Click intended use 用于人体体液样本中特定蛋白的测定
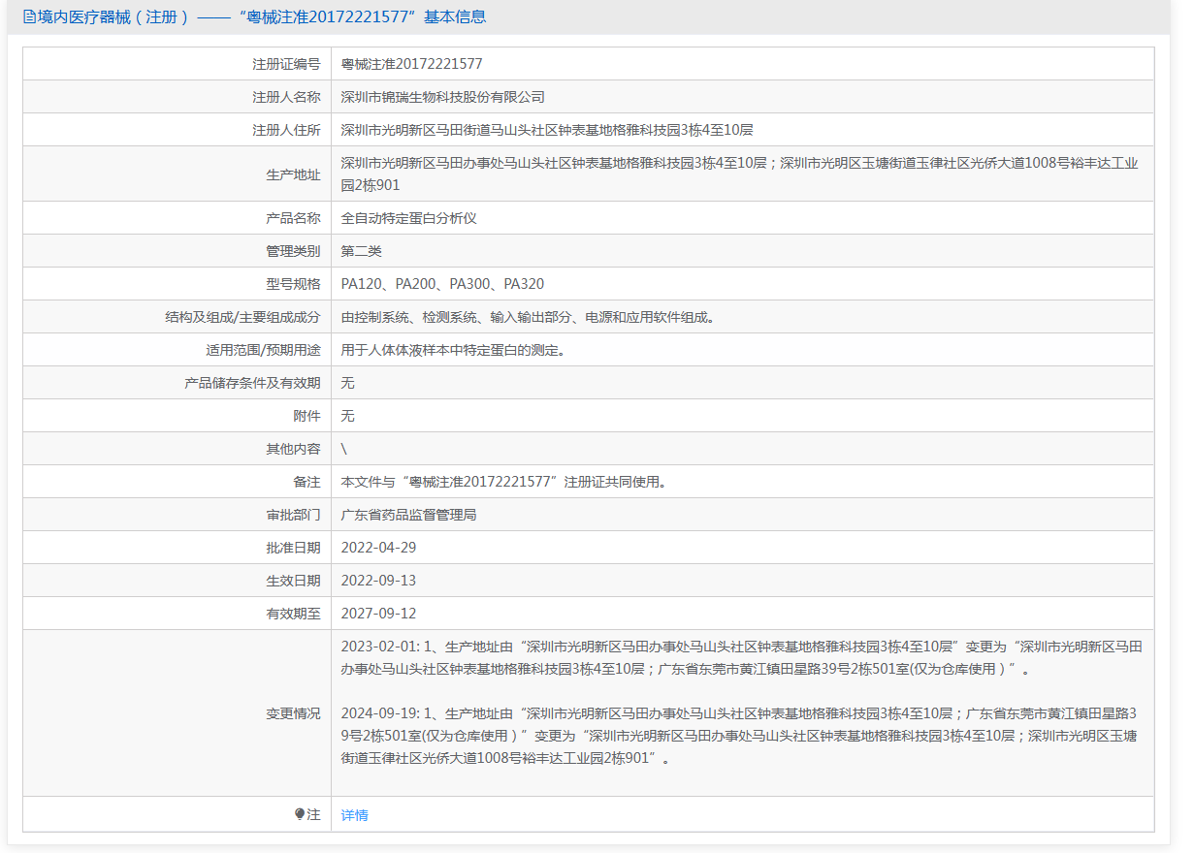This screenshot has width=1194, height=853. [453, 350]
